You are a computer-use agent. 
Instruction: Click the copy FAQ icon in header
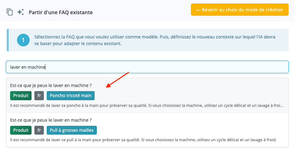(x=10, y=12)
